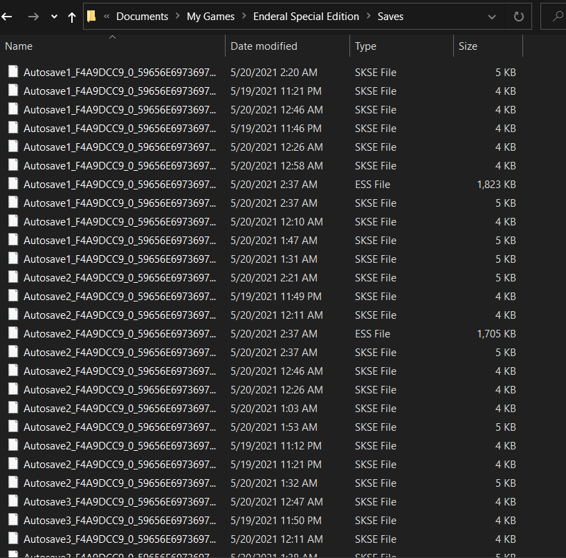Go up one folder level
This screenshot has height=558, width=566.
pos(72,17)
